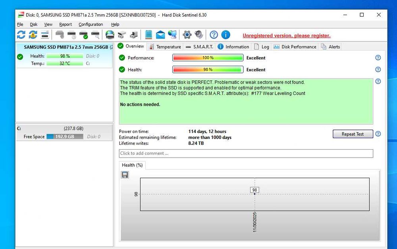
Task: Open the File menu
Action: (x=20, y=25)
